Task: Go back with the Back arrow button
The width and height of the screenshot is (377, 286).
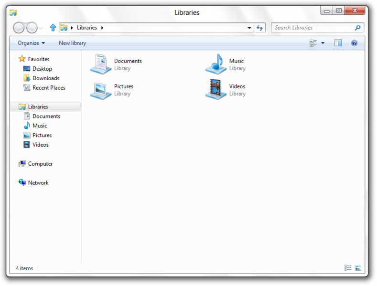Action: point(19,28)
